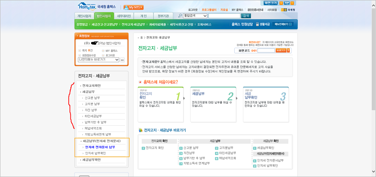The width and height of the screenshot is (376, 177).
Task: Open 조회서비스 menu
Action: pos(204,25)
